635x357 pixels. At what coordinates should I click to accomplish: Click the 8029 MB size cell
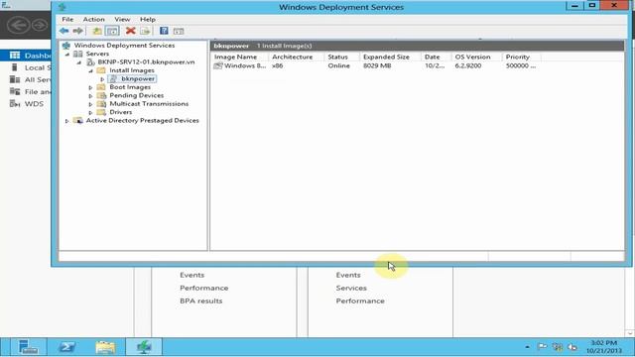point(377,65)
